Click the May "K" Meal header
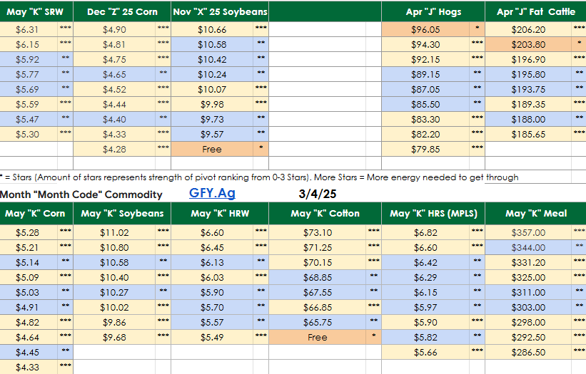This screenshot has height=374, width=586. pos(536,213)
